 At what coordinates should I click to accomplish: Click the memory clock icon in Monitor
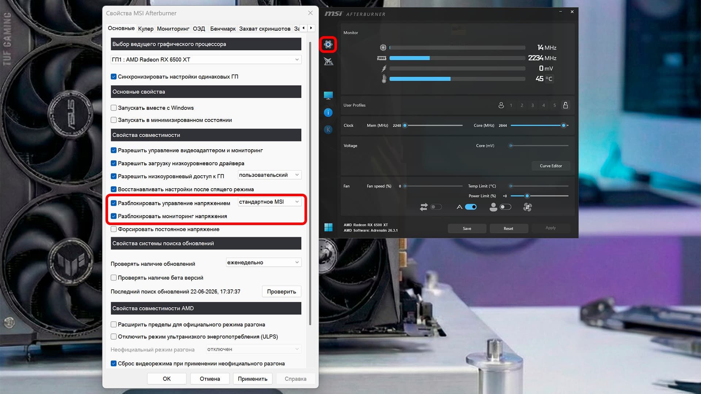pyautogui.click(x=382, y=58)
